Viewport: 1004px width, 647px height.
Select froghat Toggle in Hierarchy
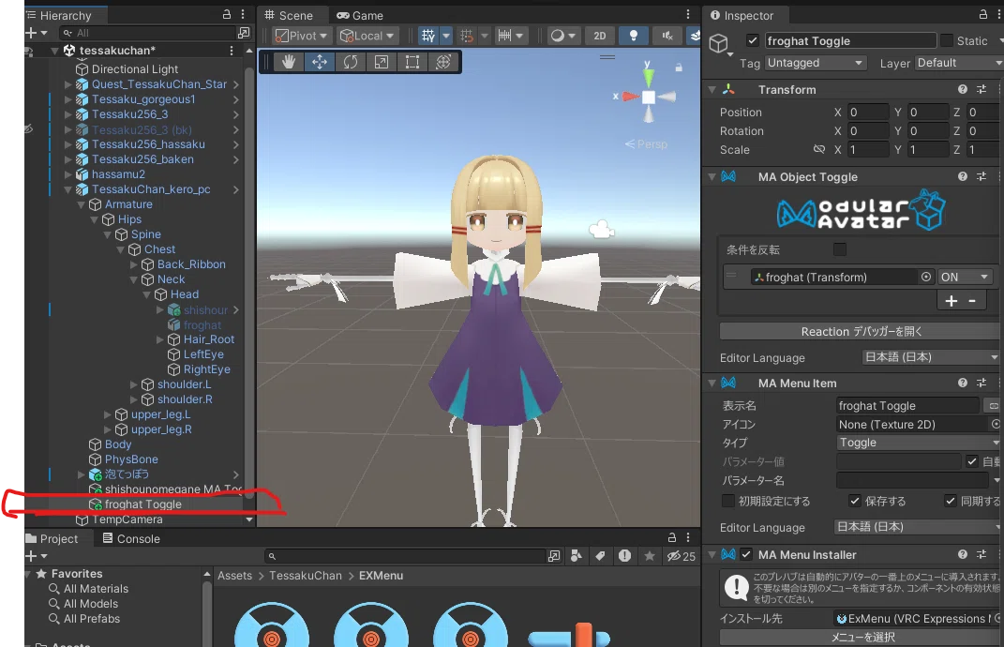[x=142, y=504]
